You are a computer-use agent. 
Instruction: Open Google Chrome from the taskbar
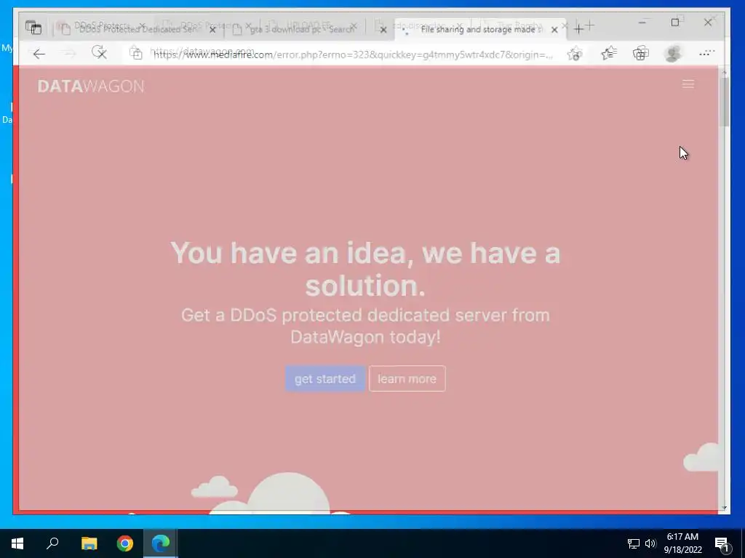[125, 543]
